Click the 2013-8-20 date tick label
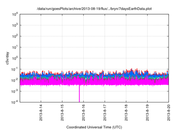186x130 pixels. tap(169, 113)
